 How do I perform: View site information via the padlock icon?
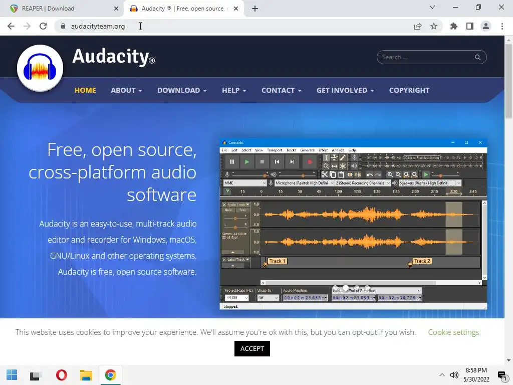click(63, 26)
